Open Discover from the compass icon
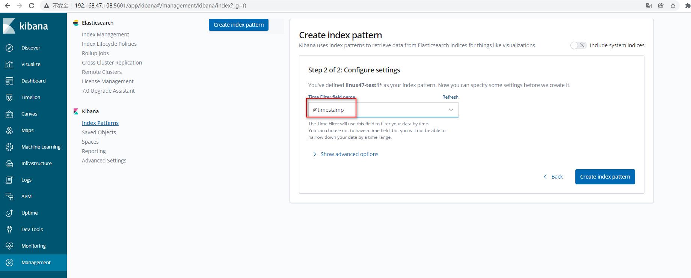This screenshot has height=278, width=691. [9, 48]
